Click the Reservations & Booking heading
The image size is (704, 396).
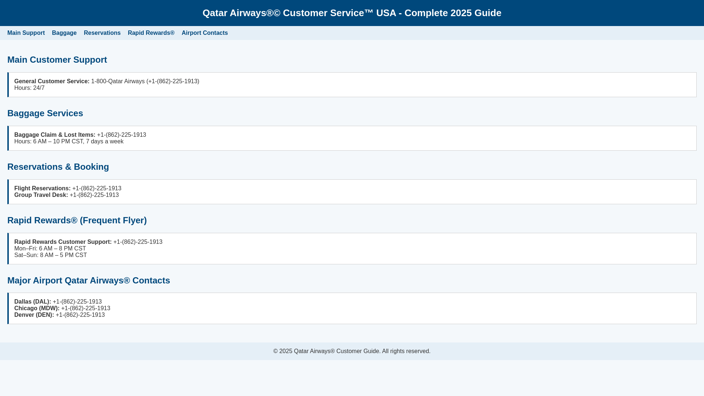click(58, 167)
